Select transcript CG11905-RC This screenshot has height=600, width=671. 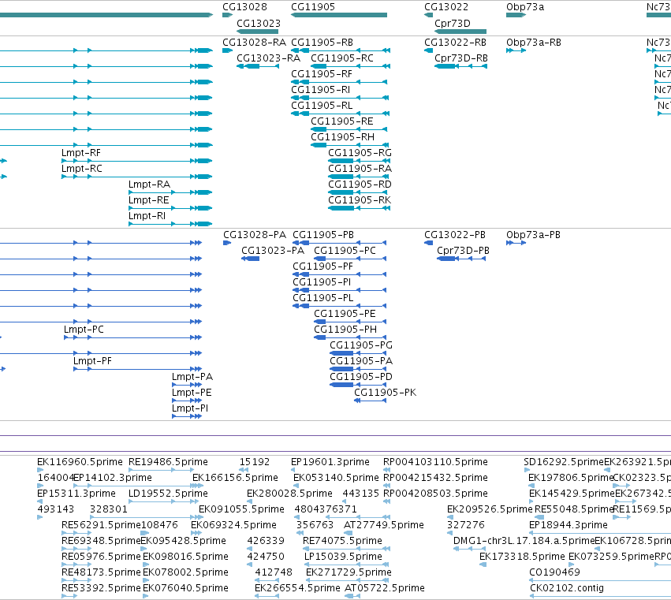coord(342,58)
